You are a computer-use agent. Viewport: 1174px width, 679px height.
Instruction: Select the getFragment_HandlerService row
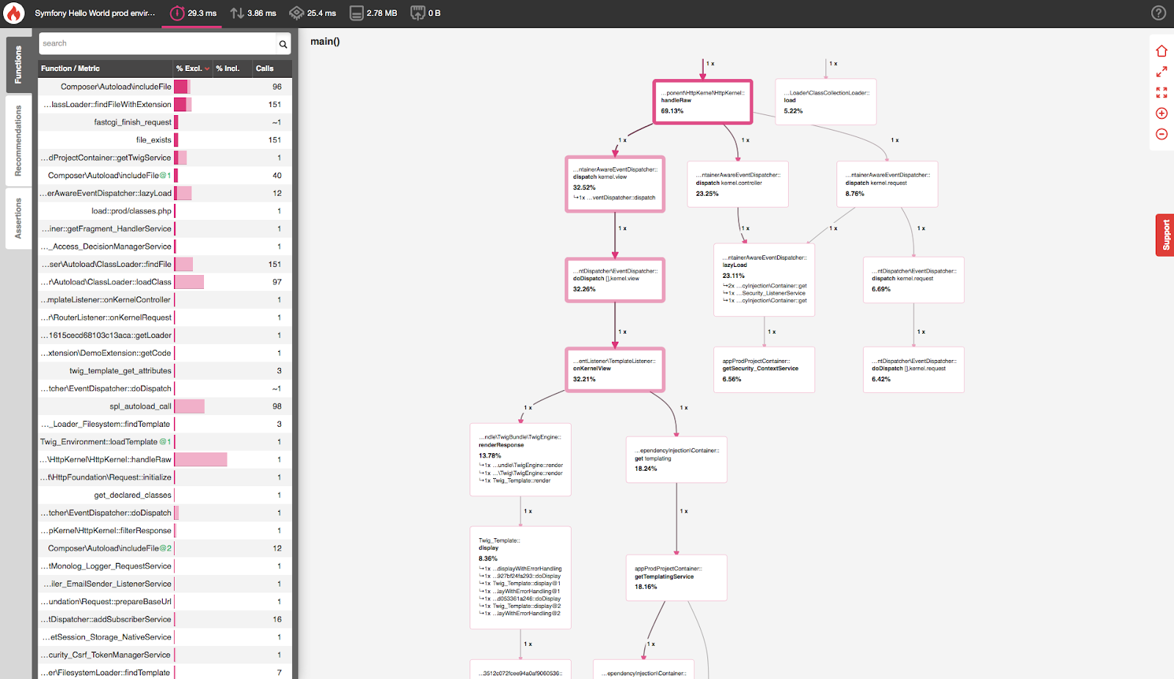[165, 229]
